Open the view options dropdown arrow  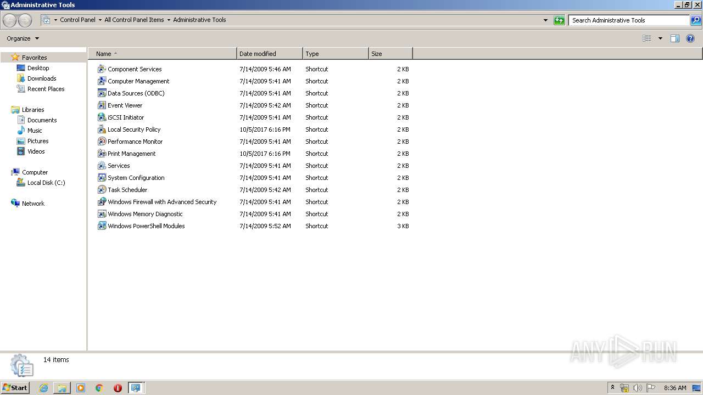[x=660, y=38]
